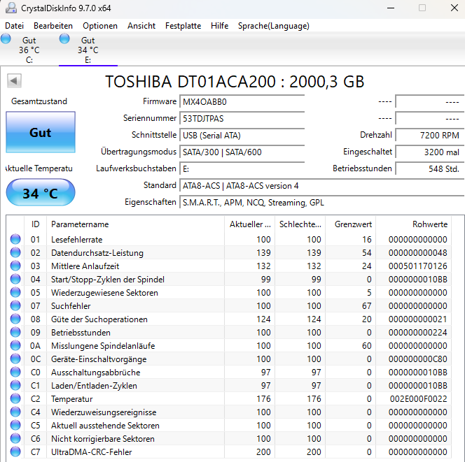Click the Gut health status button

click(x=41, y=132)
